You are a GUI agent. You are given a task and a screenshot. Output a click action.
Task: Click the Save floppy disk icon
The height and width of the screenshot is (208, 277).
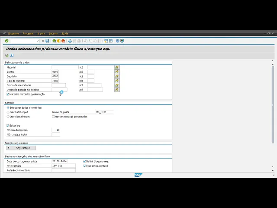coord(47,41)
